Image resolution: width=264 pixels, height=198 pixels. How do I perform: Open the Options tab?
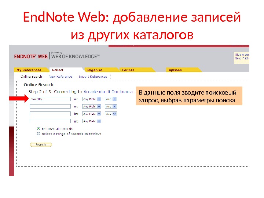pos(175,70)
